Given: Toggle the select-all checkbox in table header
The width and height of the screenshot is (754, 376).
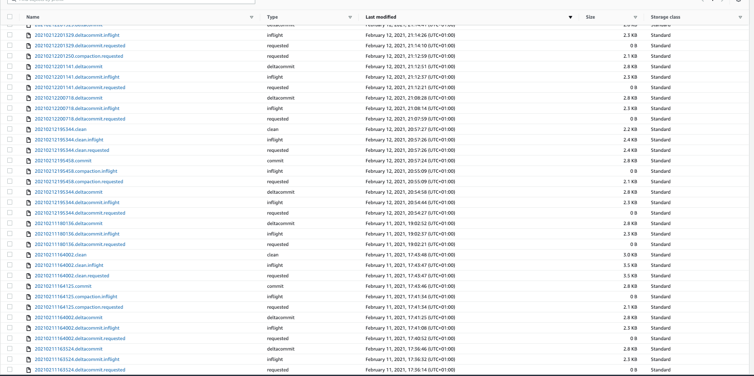Looking at the screenshot, I should click(10, 17).
